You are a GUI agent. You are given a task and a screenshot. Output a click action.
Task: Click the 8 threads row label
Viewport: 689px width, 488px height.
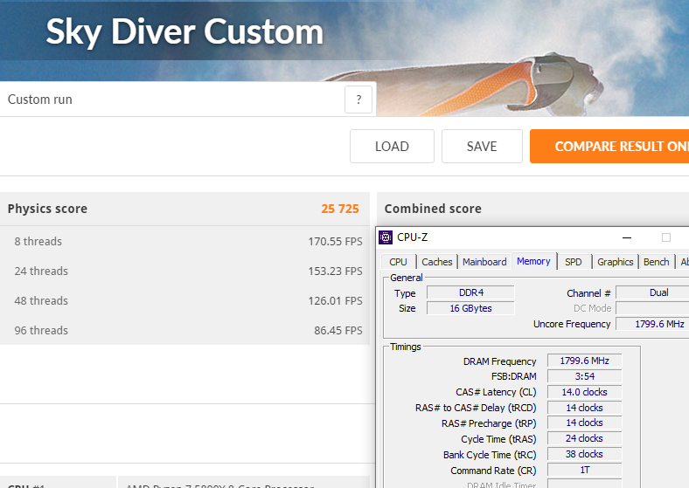38,241
